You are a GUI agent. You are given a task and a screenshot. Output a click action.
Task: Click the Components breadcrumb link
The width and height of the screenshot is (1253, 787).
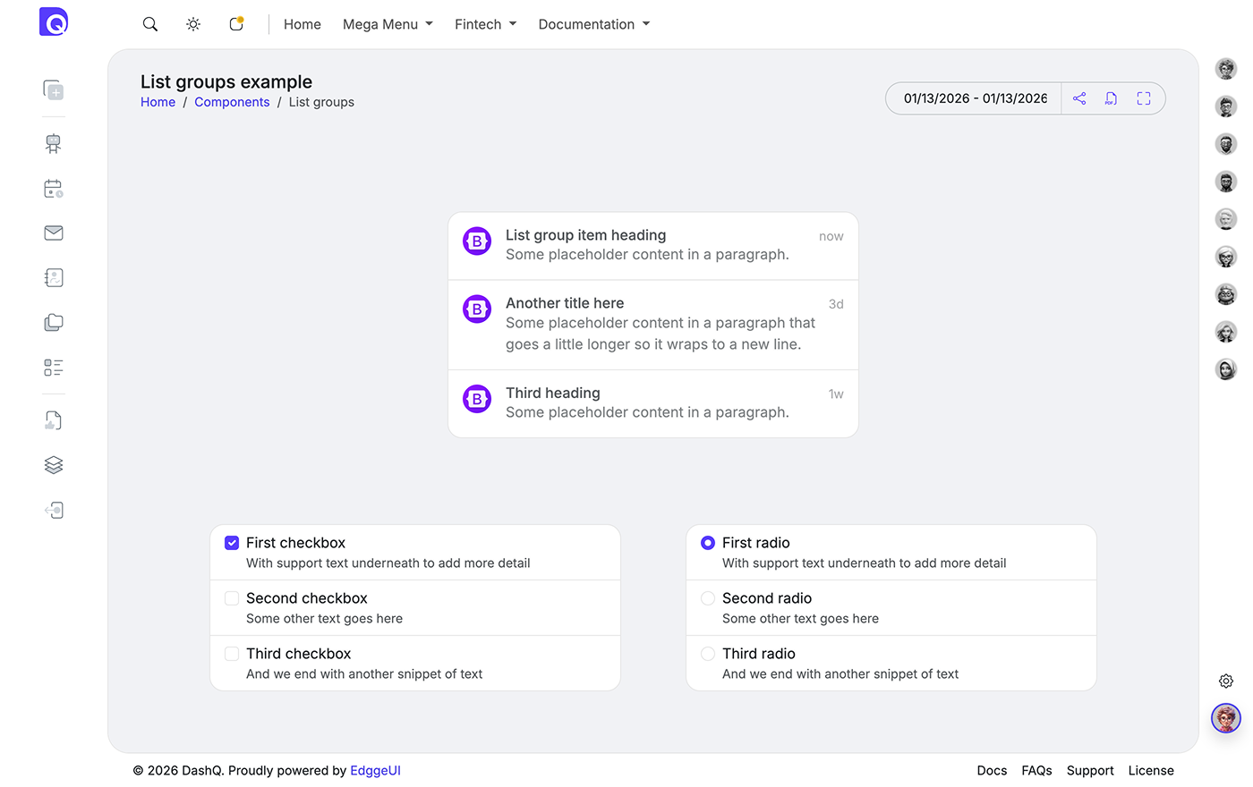pyautogui.click(x=232, y=102)
